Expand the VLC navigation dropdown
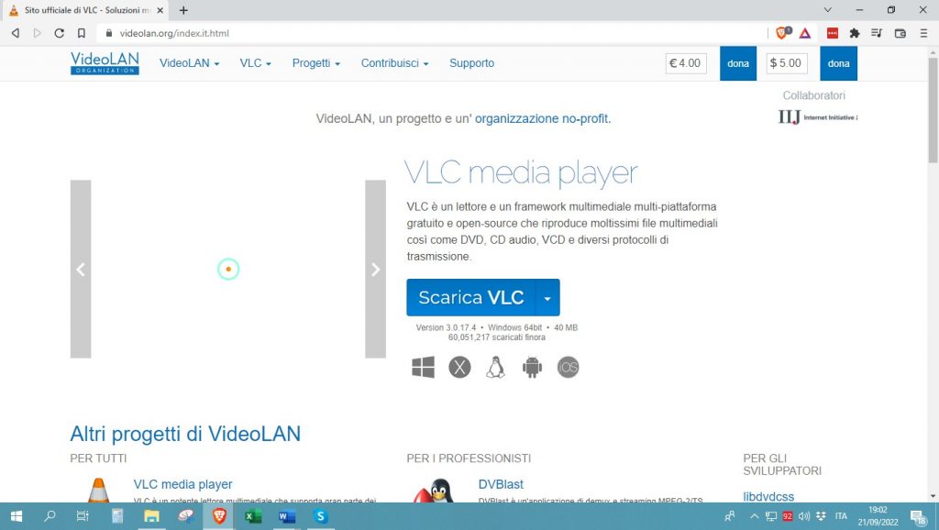Screen dimensions: 939x530 coord(254,63)
